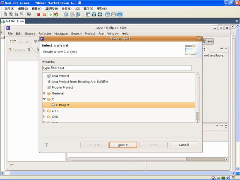240x180 pixels.
Task: Open the Refactor menu in Eclipse
Action: [x=45, y=33]
